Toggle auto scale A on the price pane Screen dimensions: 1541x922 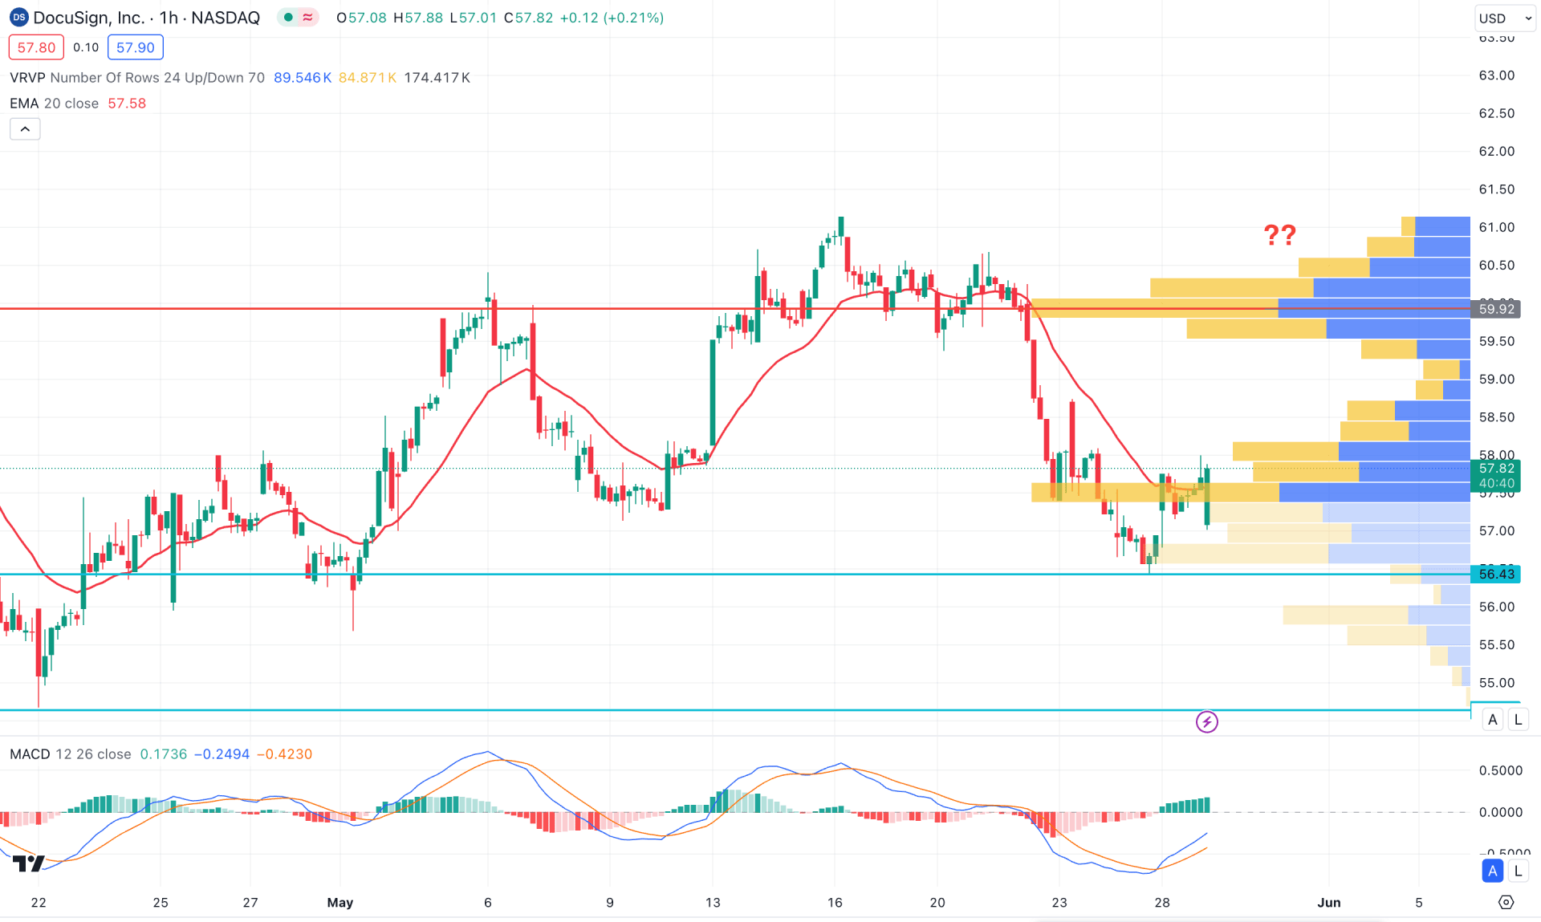[x=1492, y=720]
